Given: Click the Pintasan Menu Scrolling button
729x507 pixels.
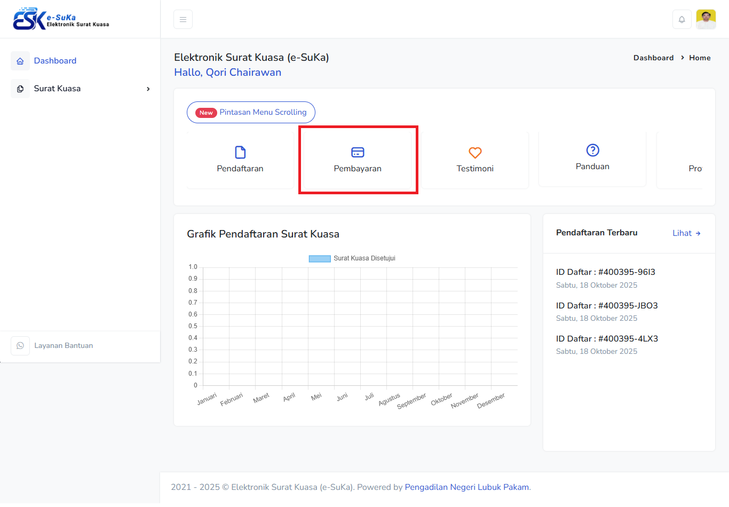Looking at the screenshot, I should [x=251, y=113].
